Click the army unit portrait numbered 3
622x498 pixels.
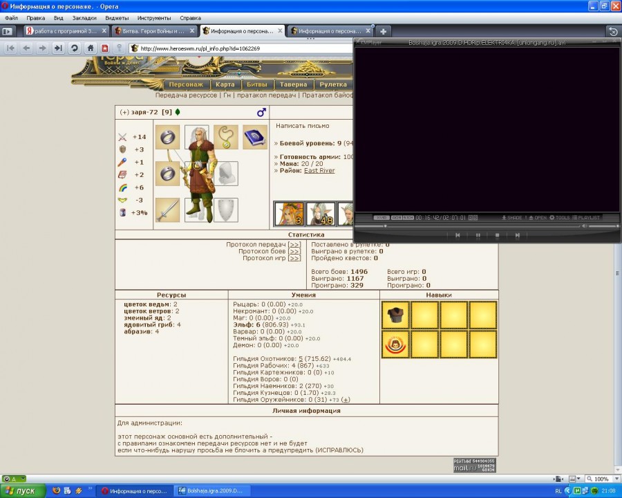289,214
